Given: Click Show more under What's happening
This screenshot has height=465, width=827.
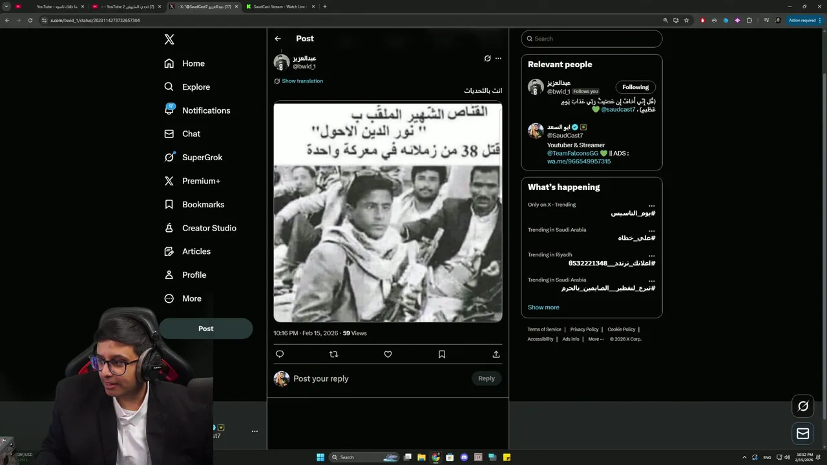Looking at the screenshot, I should pyautogui.click(x=543, y=307).
